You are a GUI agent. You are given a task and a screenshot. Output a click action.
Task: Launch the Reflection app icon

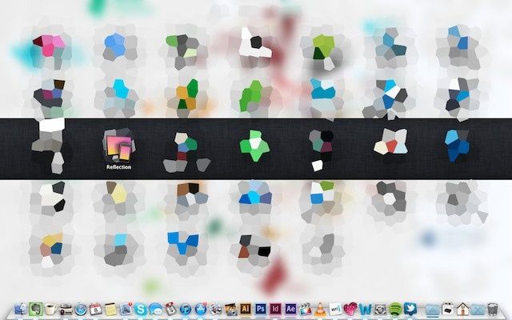[118, 146]
